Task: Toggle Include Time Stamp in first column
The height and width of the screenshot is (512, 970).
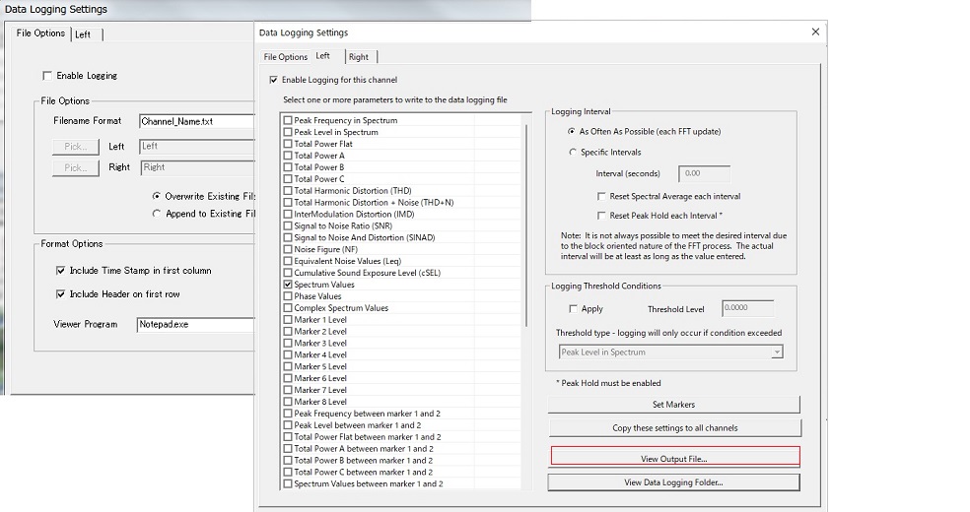Action: [60, 271]
